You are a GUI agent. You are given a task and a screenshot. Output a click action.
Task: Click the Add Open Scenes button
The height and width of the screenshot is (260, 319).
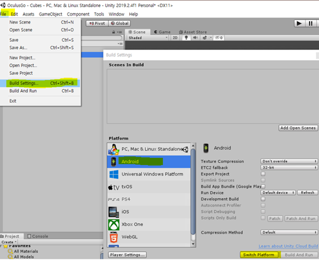tap(298, 128)
